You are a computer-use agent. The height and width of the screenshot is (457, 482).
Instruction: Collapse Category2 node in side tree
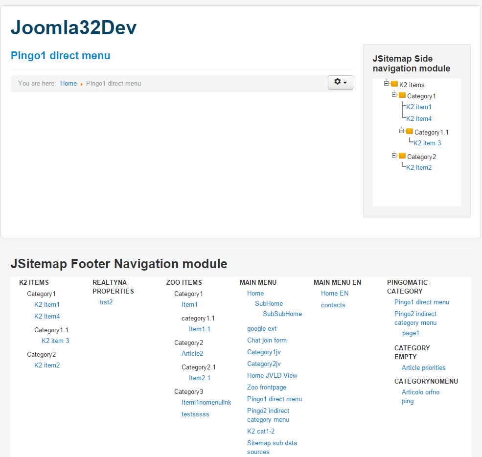point(394,155)
